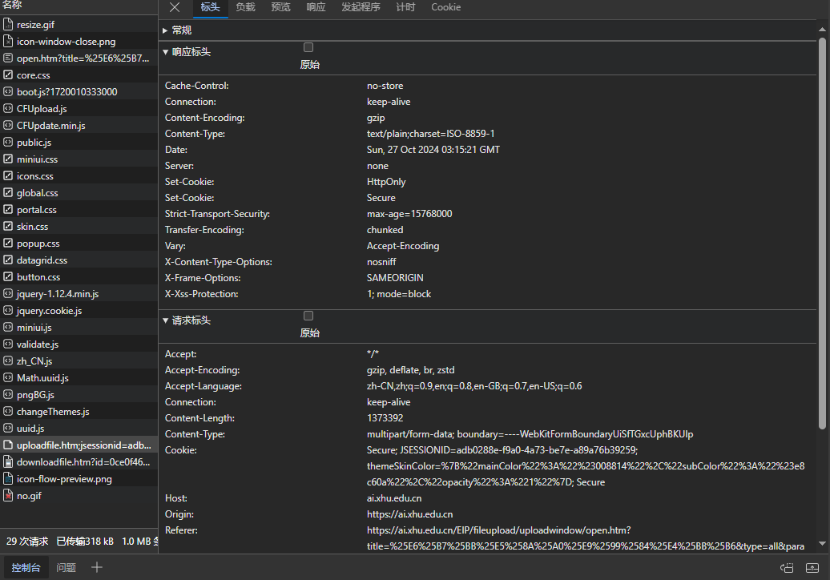
Task: Click the stylesheet icon beside core.css
Action: coord(8,75)
